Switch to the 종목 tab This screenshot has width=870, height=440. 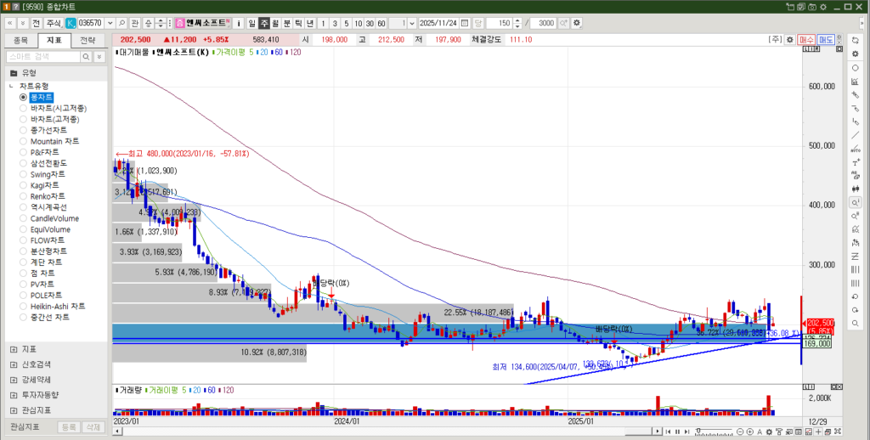click(x=21, y=40)
